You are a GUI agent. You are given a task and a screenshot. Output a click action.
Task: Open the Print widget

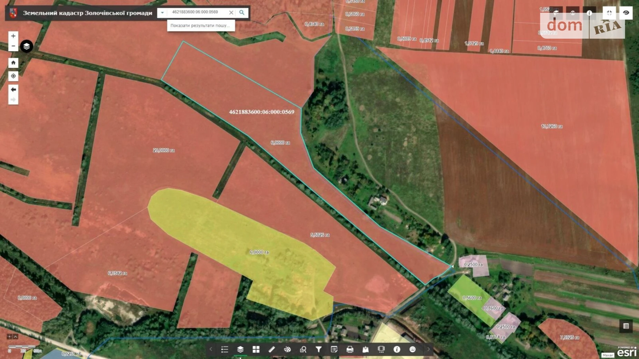(350, 349)
